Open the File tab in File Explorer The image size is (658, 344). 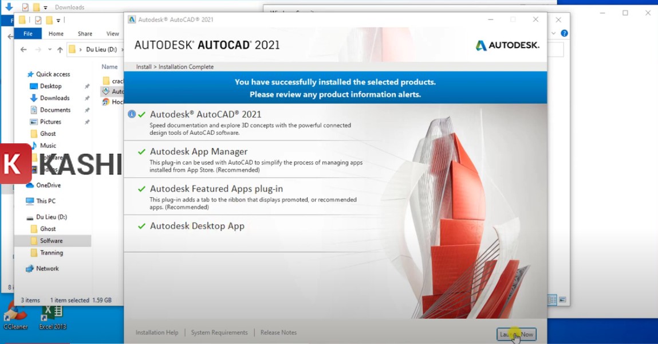(x=28, y=34)
